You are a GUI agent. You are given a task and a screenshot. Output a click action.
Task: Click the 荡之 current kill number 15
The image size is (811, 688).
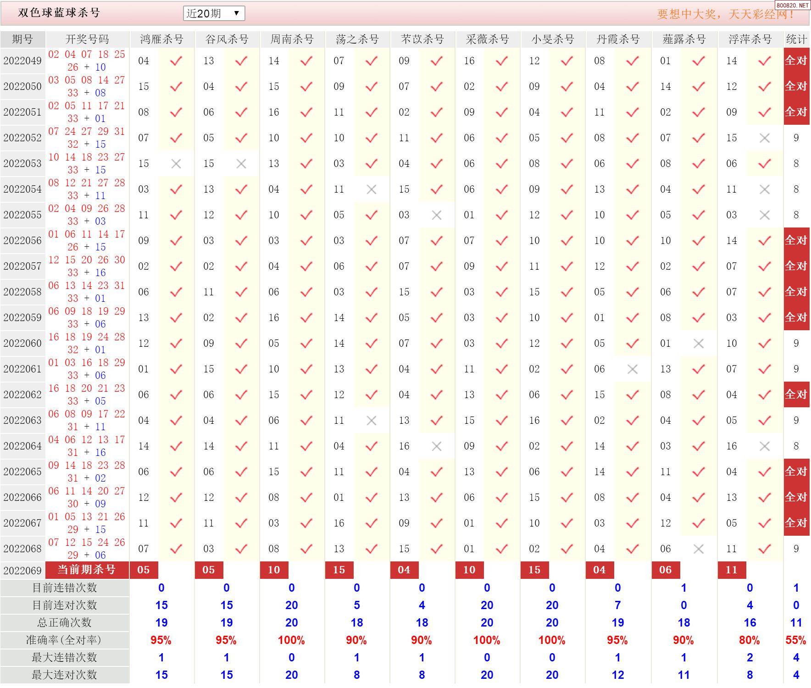click(339, 570)
